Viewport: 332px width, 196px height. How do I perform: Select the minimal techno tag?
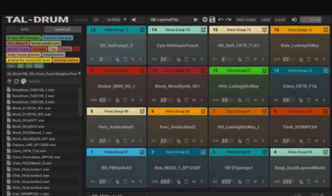tap(66, 60)
